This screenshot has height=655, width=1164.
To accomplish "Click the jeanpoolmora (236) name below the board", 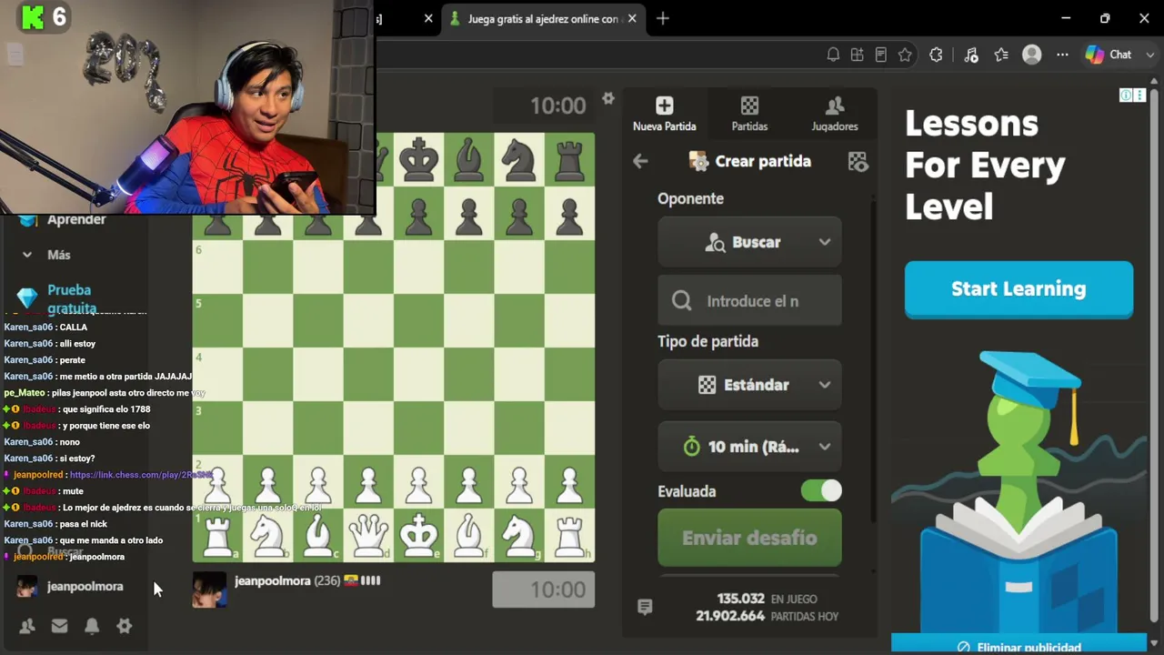I will 287,580.
